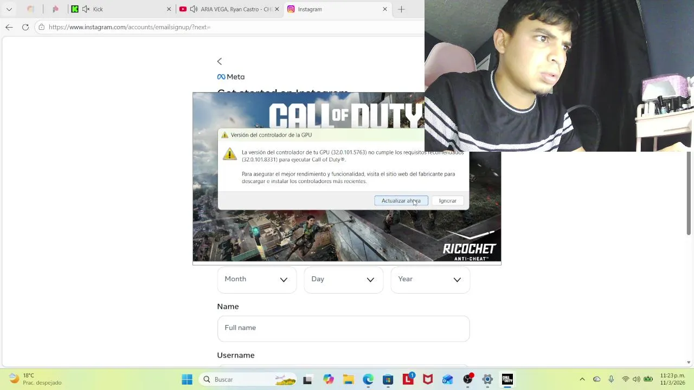
Task: Open File Explorer from taskbar
Action: tap(348, 380)
